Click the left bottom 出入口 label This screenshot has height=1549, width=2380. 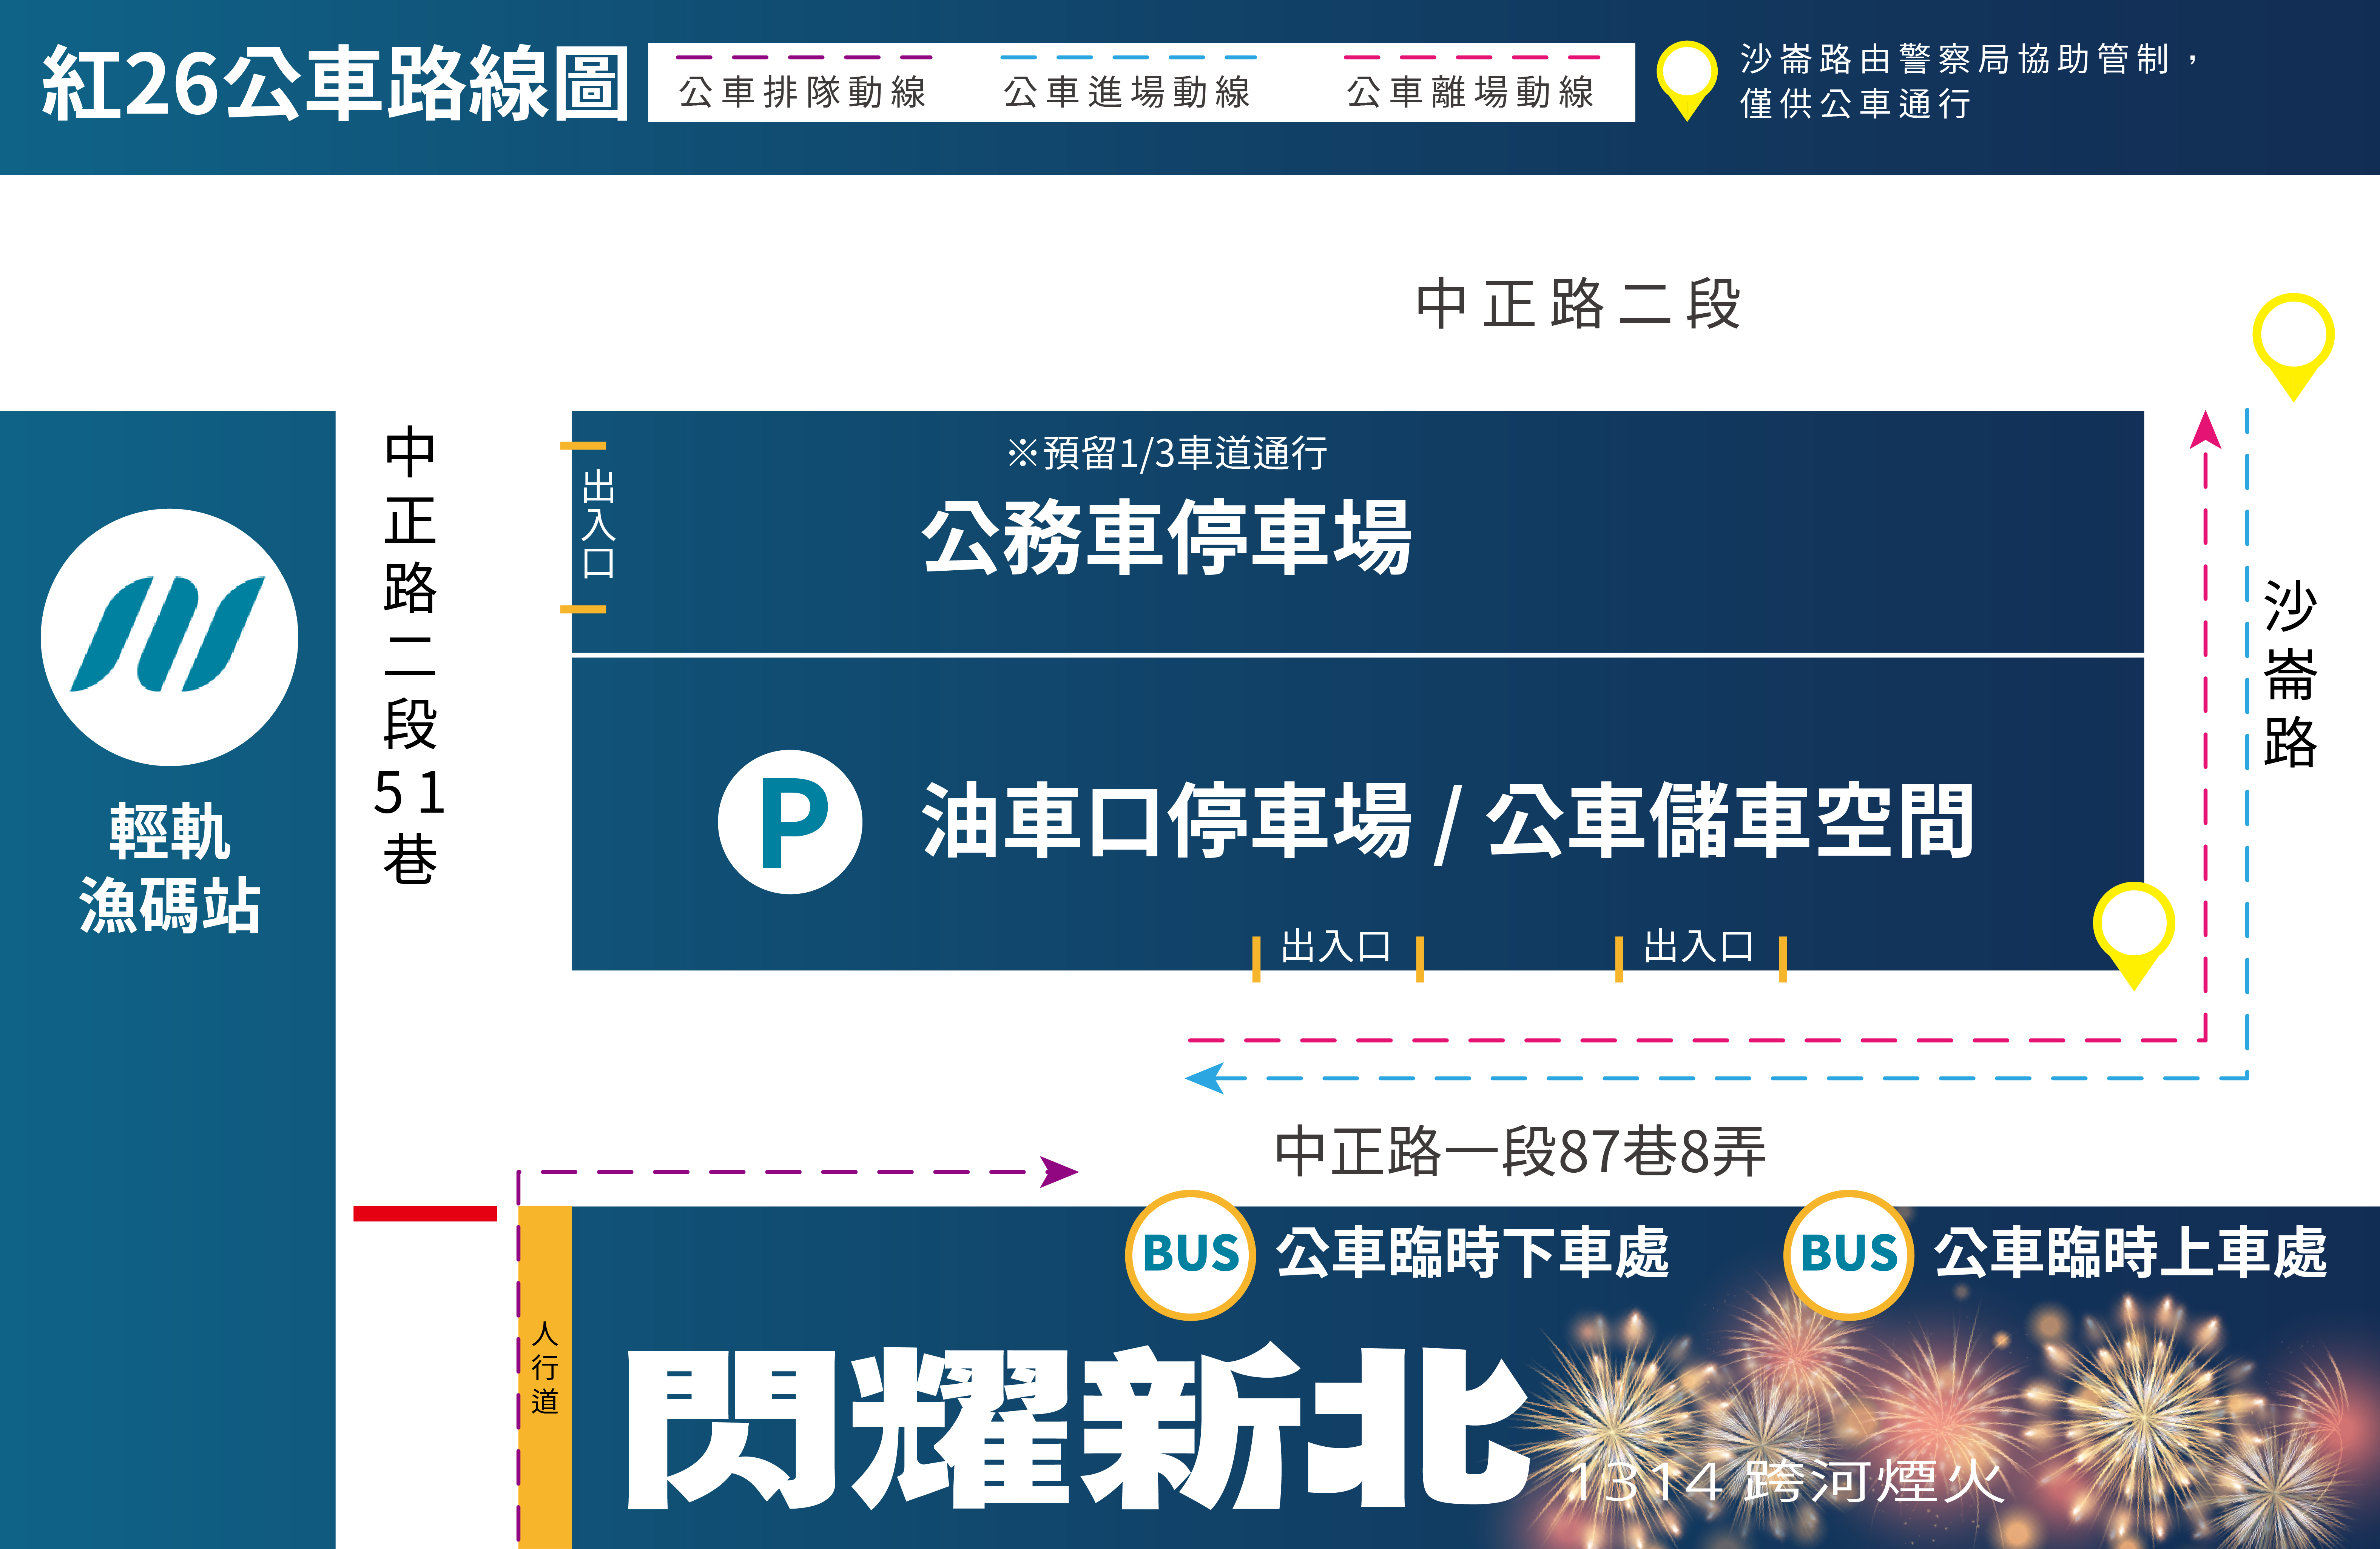click(1336, 945)
